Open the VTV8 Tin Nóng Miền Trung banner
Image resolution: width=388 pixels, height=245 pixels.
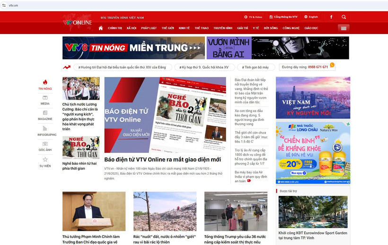(x=133, y=48)
